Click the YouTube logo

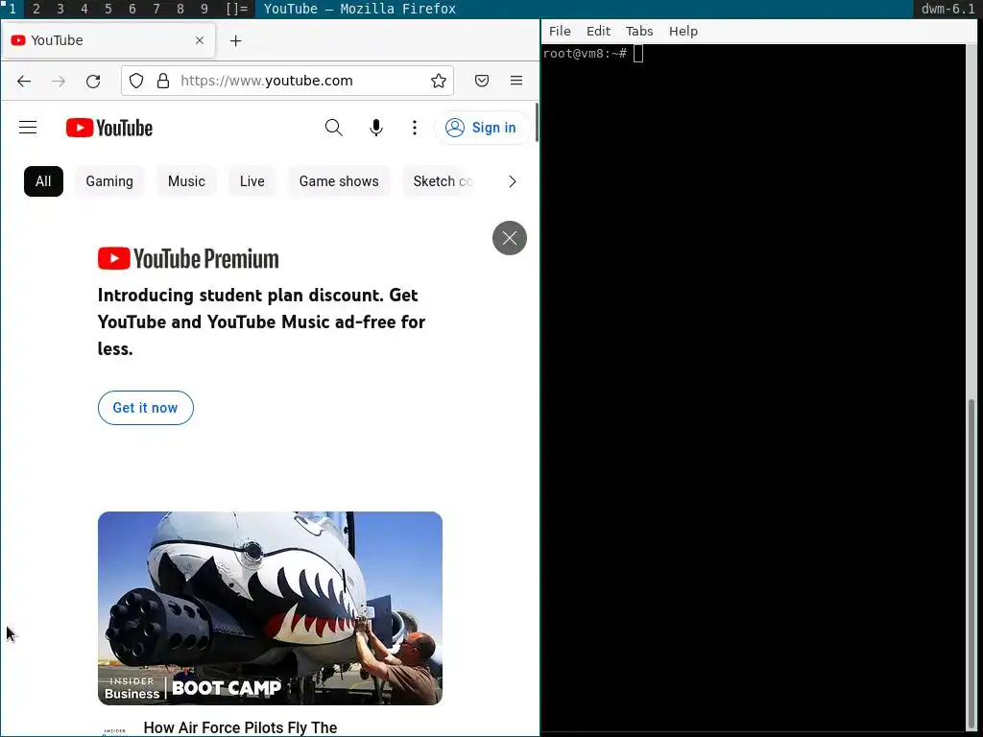point(109,128)
